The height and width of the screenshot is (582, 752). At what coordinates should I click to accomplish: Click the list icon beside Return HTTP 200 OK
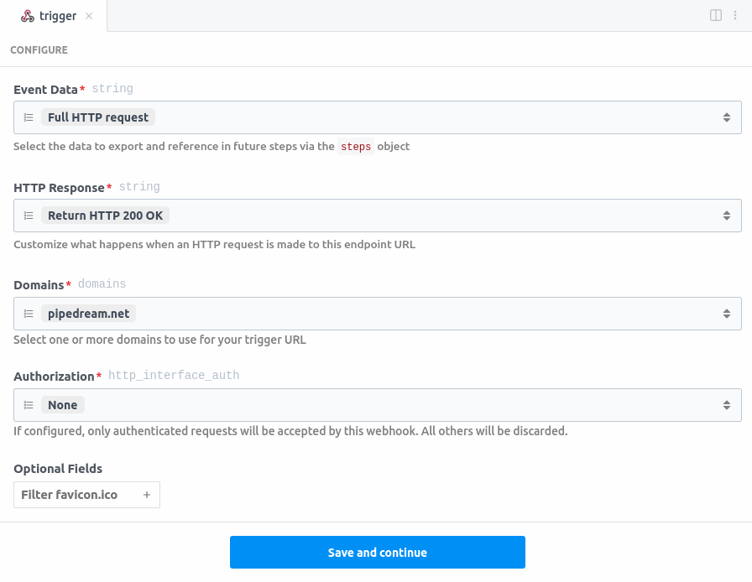point(29,215)
